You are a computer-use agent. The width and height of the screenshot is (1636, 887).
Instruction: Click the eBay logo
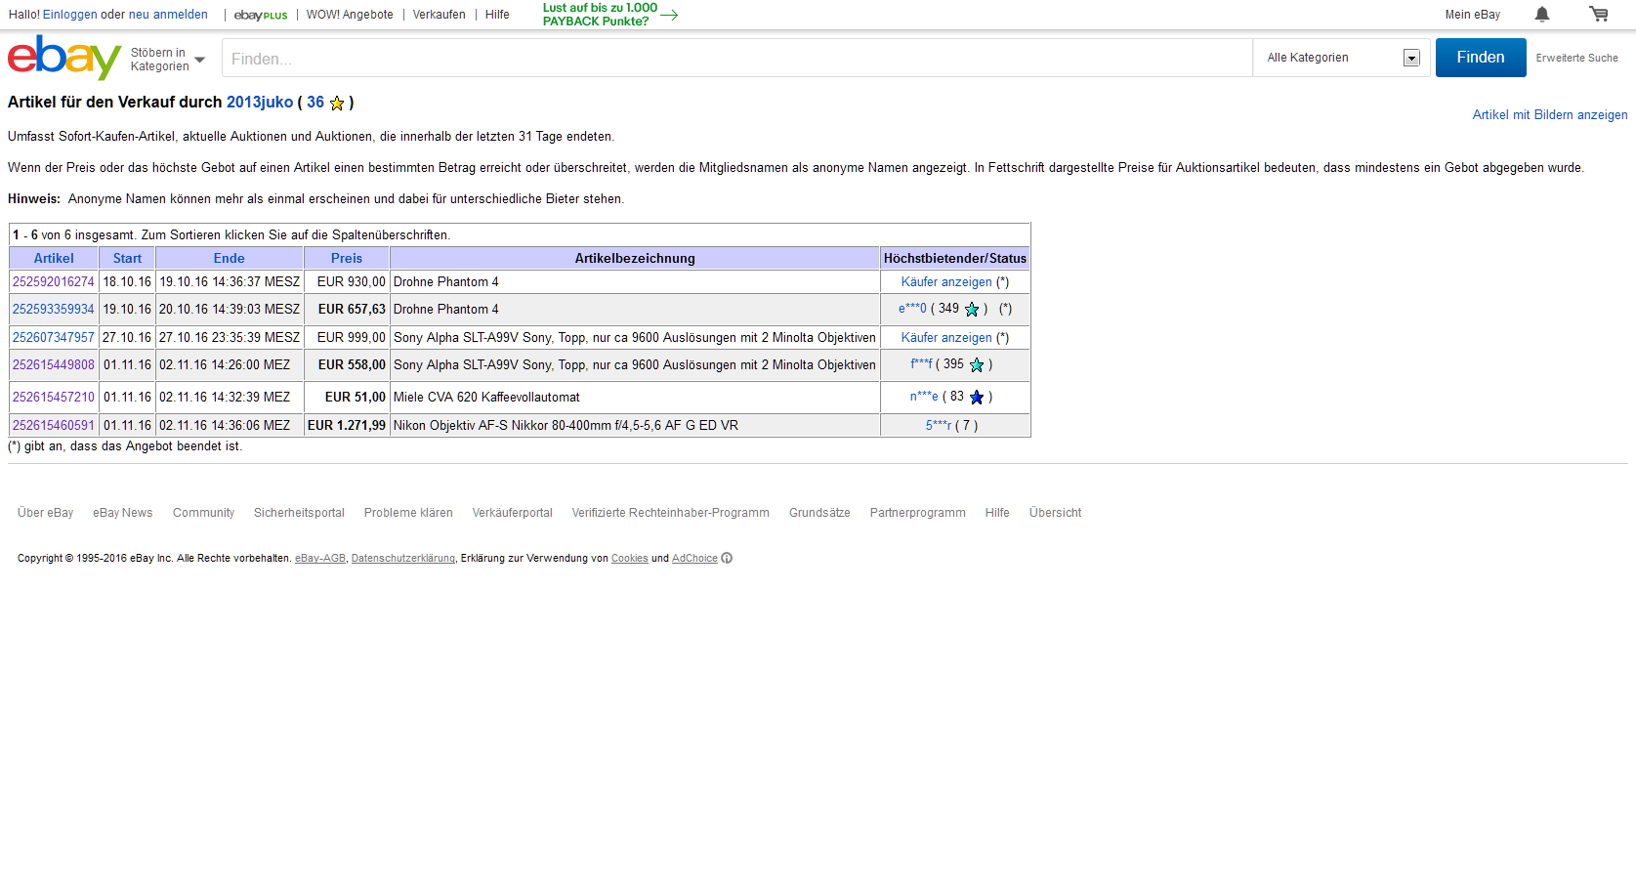coord(63,58)
